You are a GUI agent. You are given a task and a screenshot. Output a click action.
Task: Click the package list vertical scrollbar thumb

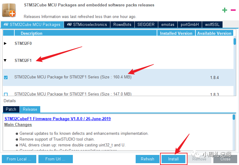[x=235, y=41]
